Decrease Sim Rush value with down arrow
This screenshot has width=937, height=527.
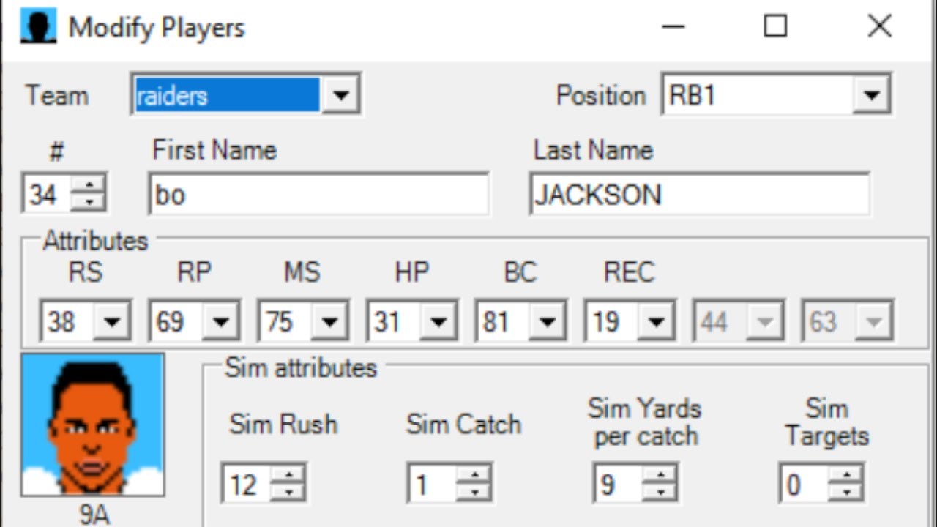(x=289, y=493)
